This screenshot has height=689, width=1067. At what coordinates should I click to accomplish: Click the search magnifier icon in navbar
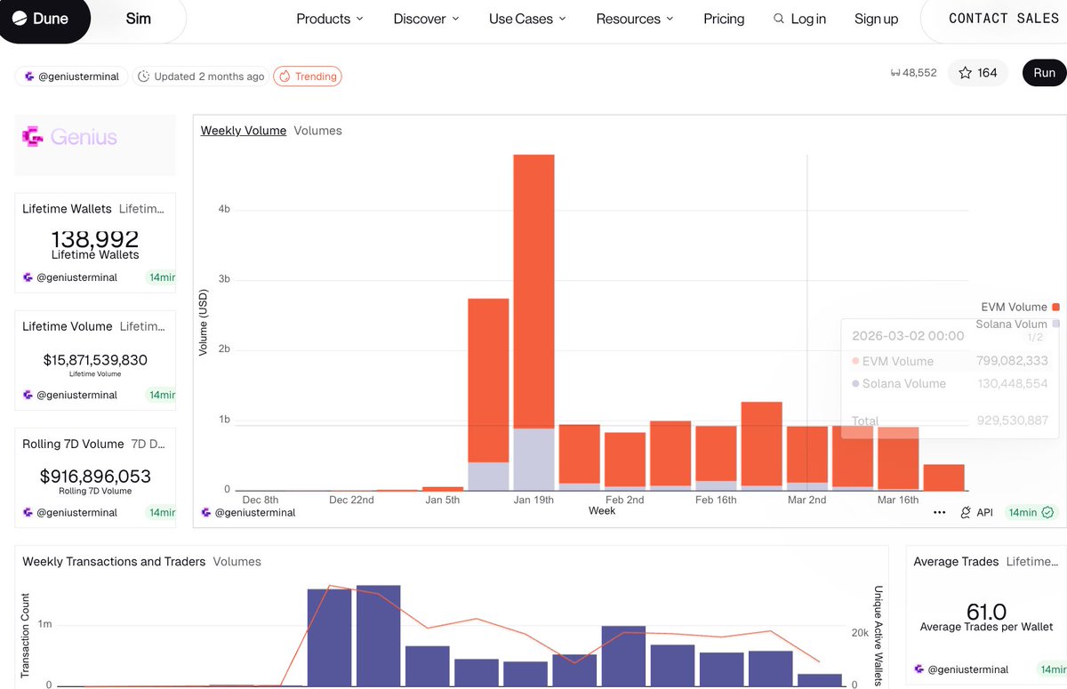[x=779, y=19]
